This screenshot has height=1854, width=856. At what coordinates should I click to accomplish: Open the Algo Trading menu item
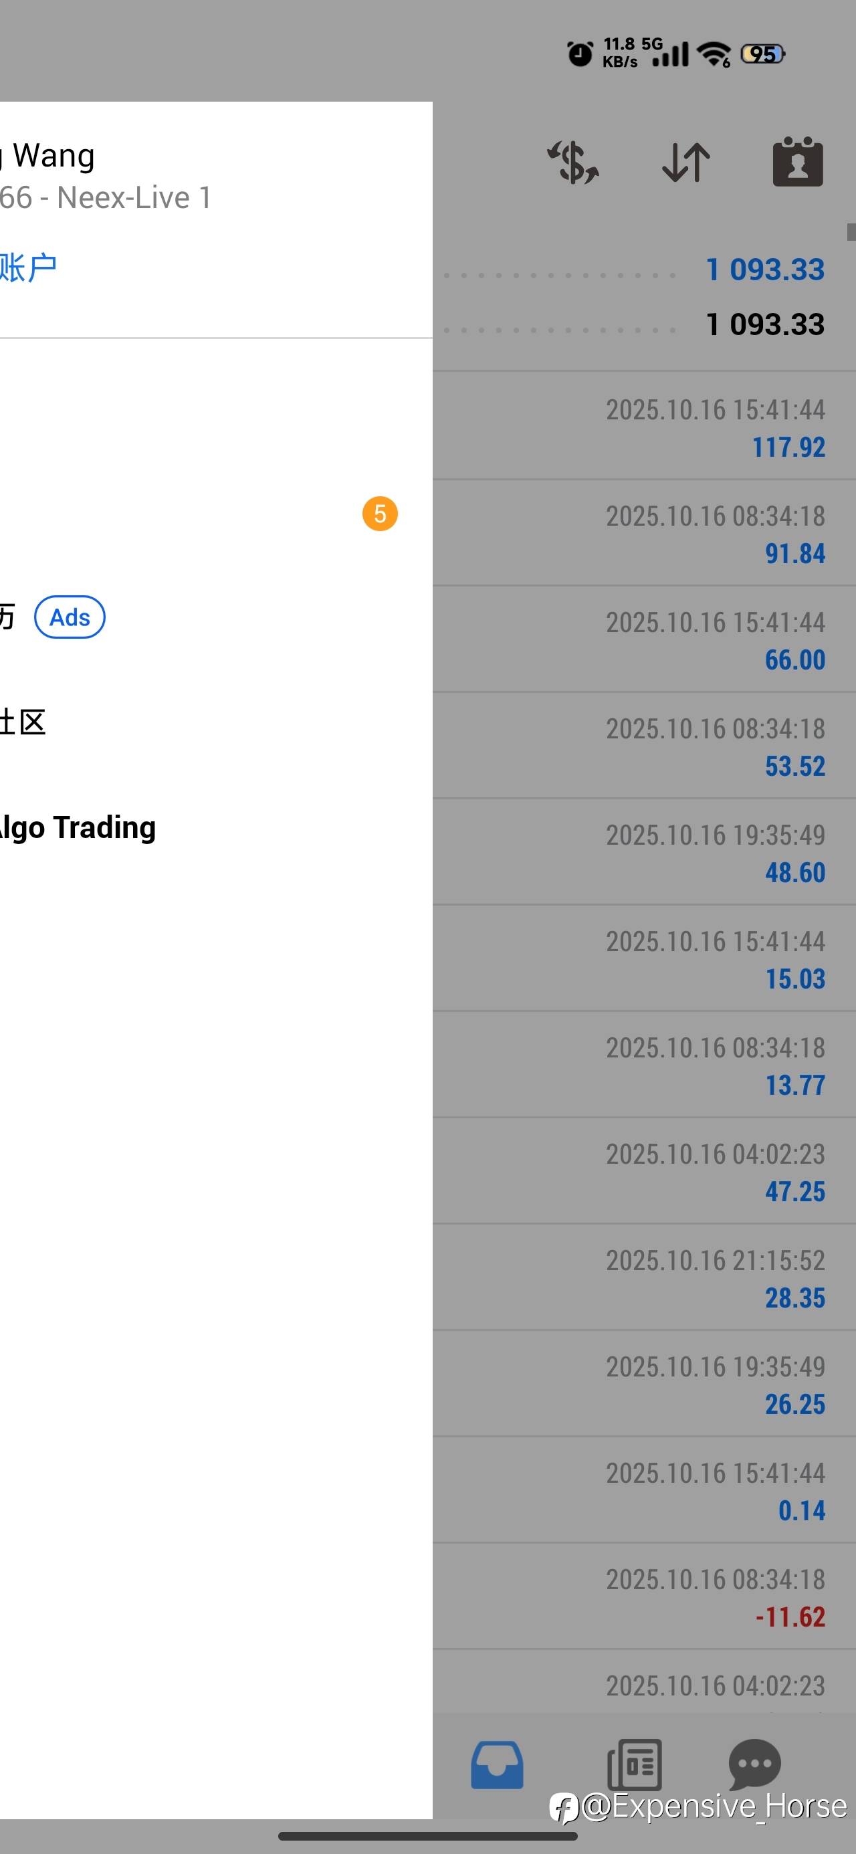(78, 828)
